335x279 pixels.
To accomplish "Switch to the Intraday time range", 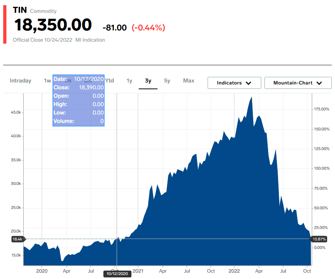I will tap(20, 81).
